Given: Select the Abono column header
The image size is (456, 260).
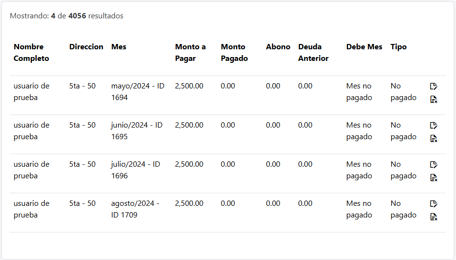Looking at the screenshot, I should tap(278, 47).
